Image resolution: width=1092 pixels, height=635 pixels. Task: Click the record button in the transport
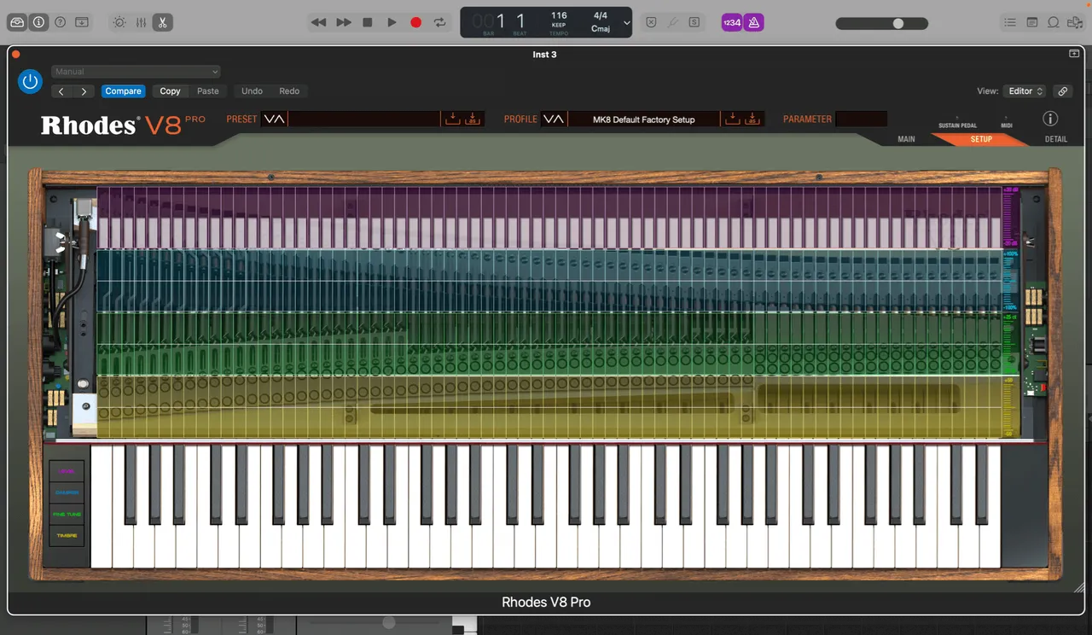[x=415, y=23]
